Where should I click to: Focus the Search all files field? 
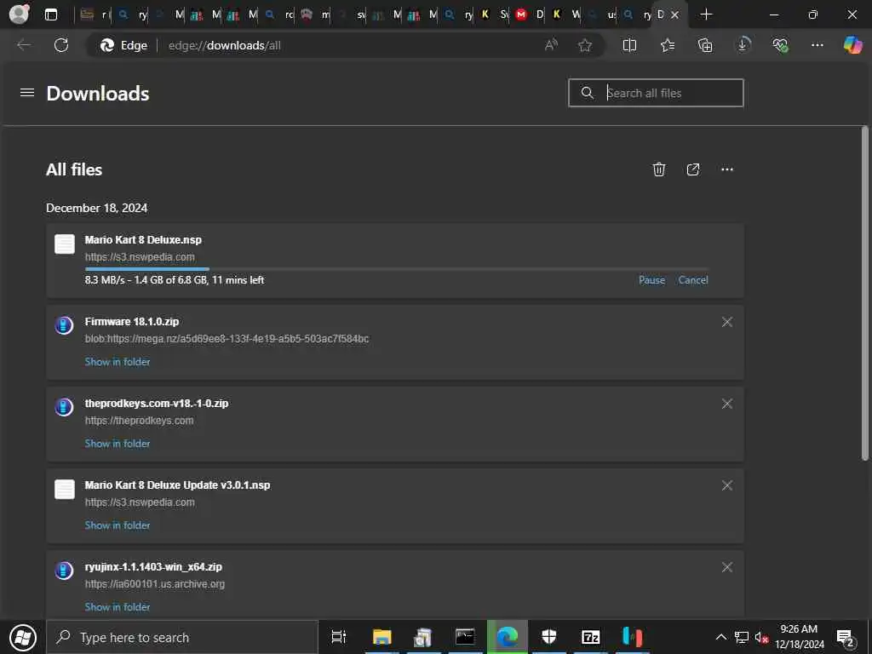(x=656, y=93)
